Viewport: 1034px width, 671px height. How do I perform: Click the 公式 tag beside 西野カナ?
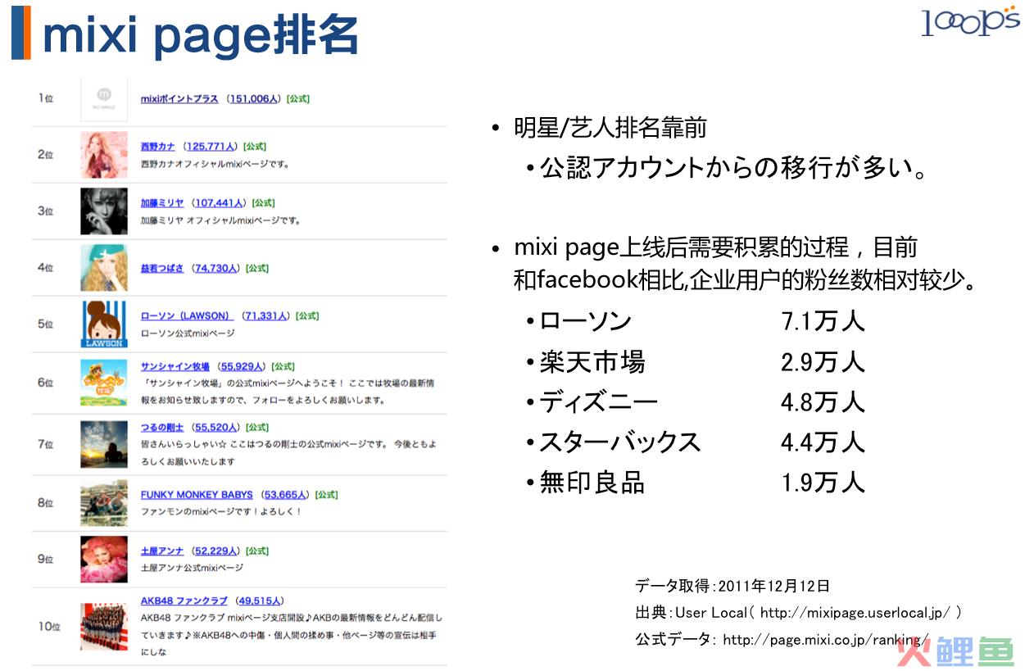254,147
